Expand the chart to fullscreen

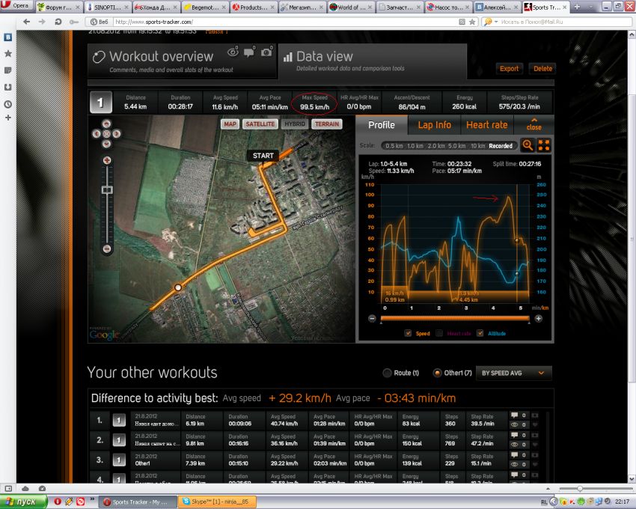click(x=544, y=145)
